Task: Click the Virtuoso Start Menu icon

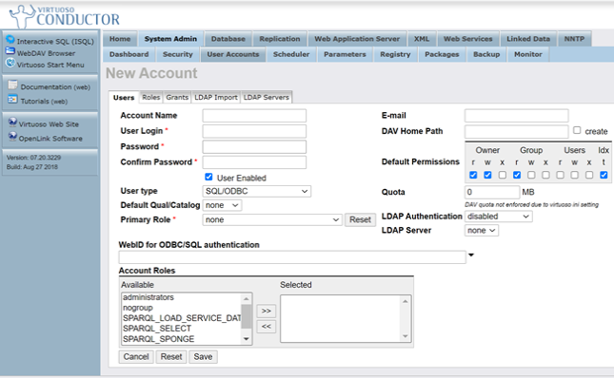Action: (10, 63)
